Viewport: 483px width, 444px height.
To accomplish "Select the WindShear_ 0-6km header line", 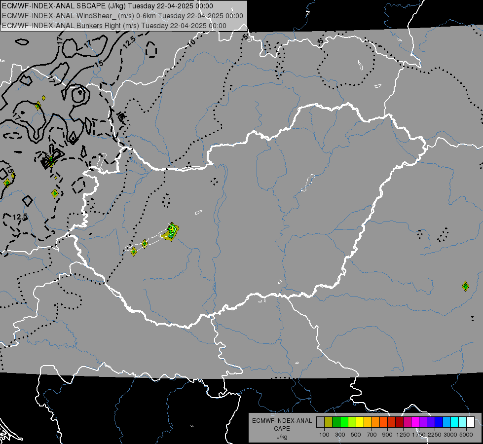I will [122, 16].
